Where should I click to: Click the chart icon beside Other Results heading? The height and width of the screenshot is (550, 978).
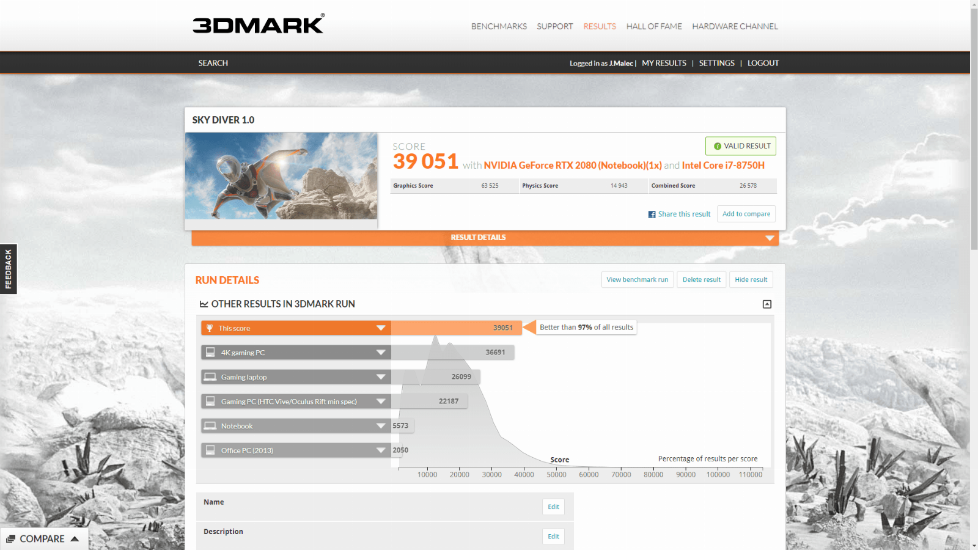pyautogui.click(x=204, y=304)
